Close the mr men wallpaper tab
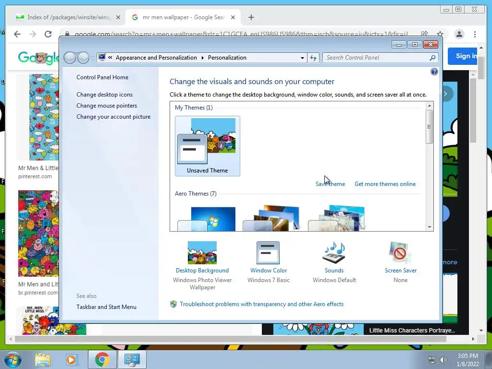 [x=233, y=17]
